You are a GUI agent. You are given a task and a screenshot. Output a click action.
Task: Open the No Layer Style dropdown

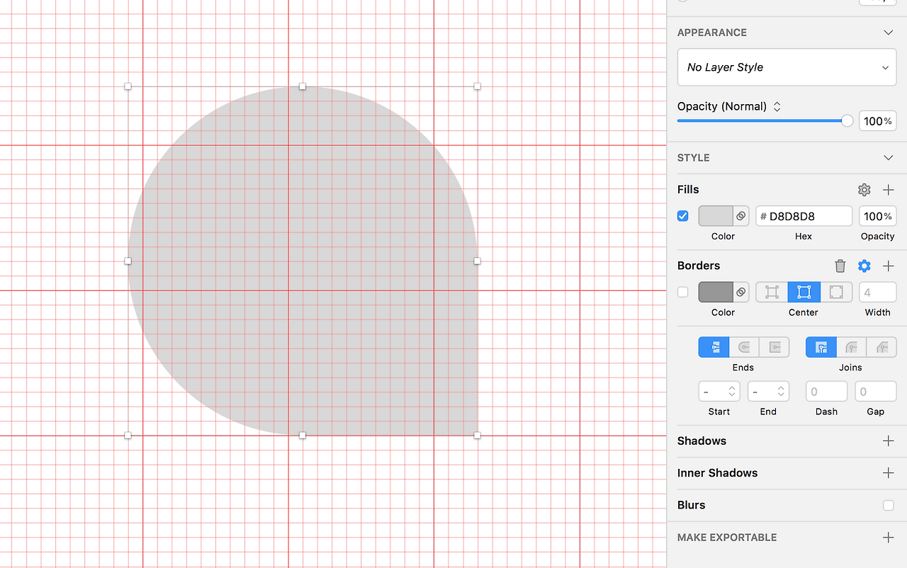tap(787, 67)
